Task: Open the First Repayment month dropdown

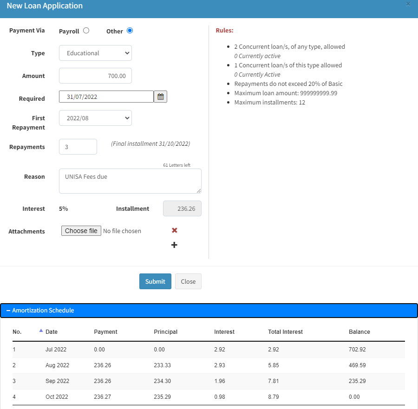Action: point(95,118)
